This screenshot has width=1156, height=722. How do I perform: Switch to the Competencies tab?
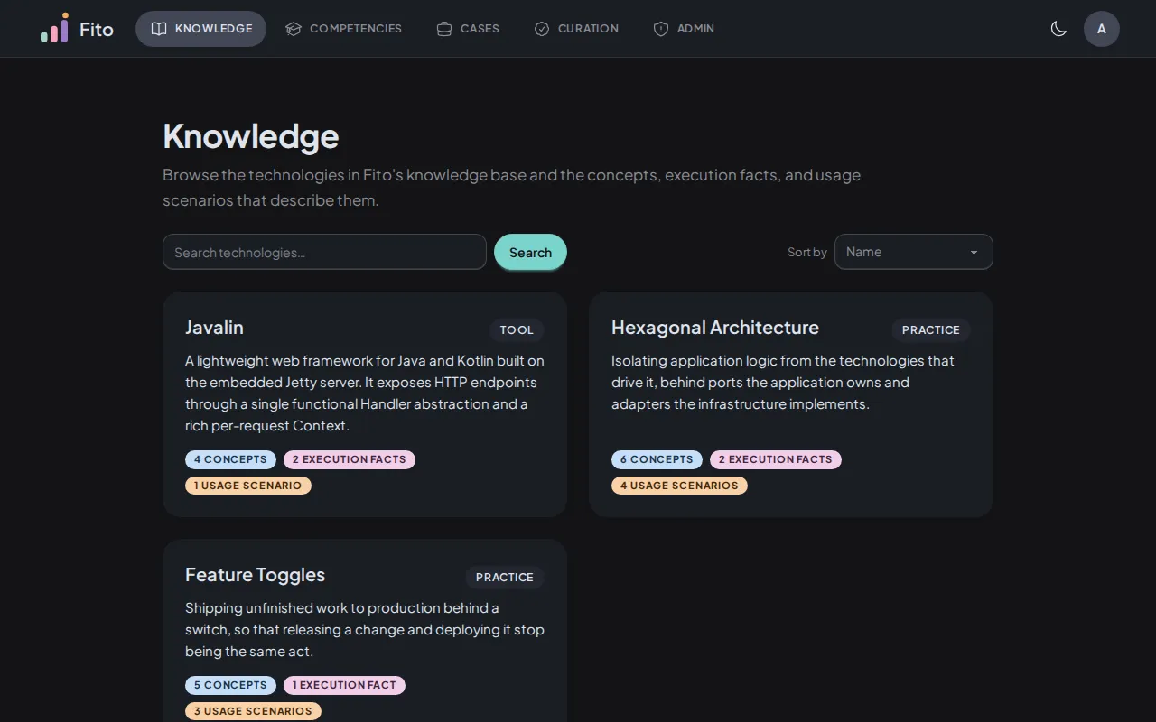click(x=343, y=29)
